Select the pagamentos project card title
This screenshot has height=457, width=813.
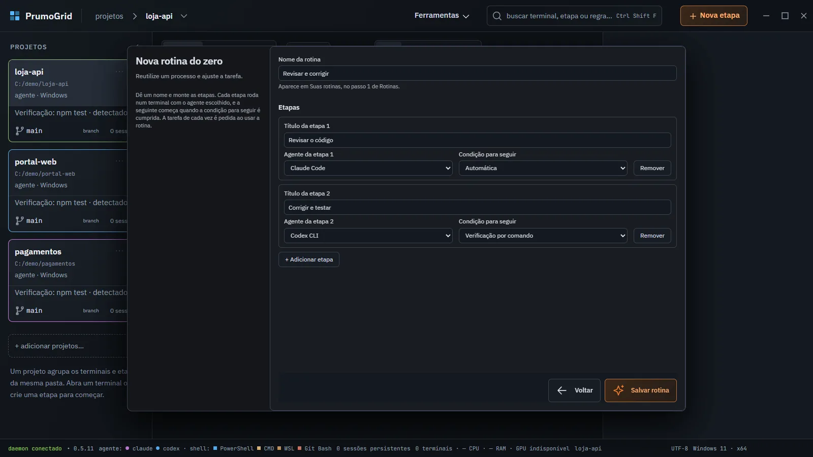pos(38,252)
